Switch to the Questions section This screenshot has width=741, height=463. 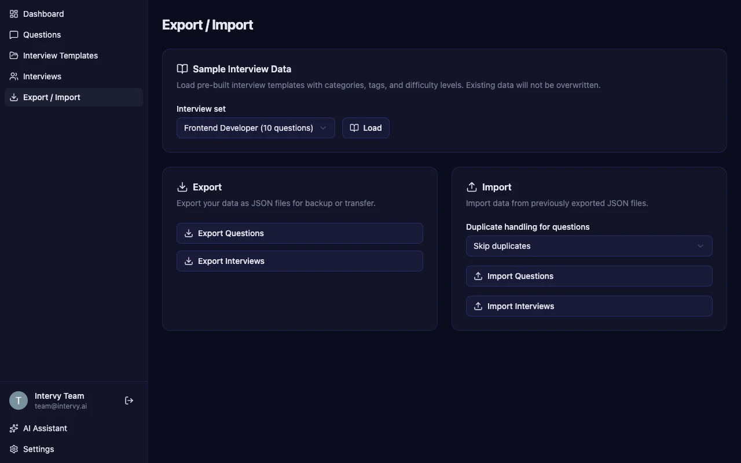pos(41,34)
